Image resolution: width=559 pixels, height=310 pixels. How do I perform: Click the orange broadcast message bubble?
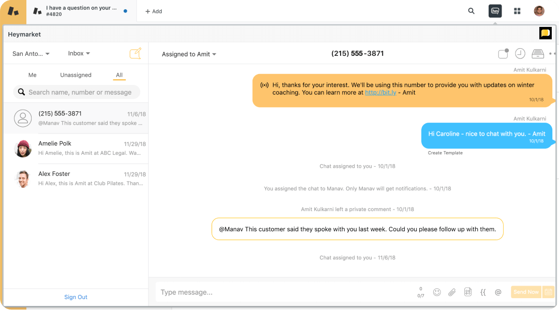pos(403,91)
